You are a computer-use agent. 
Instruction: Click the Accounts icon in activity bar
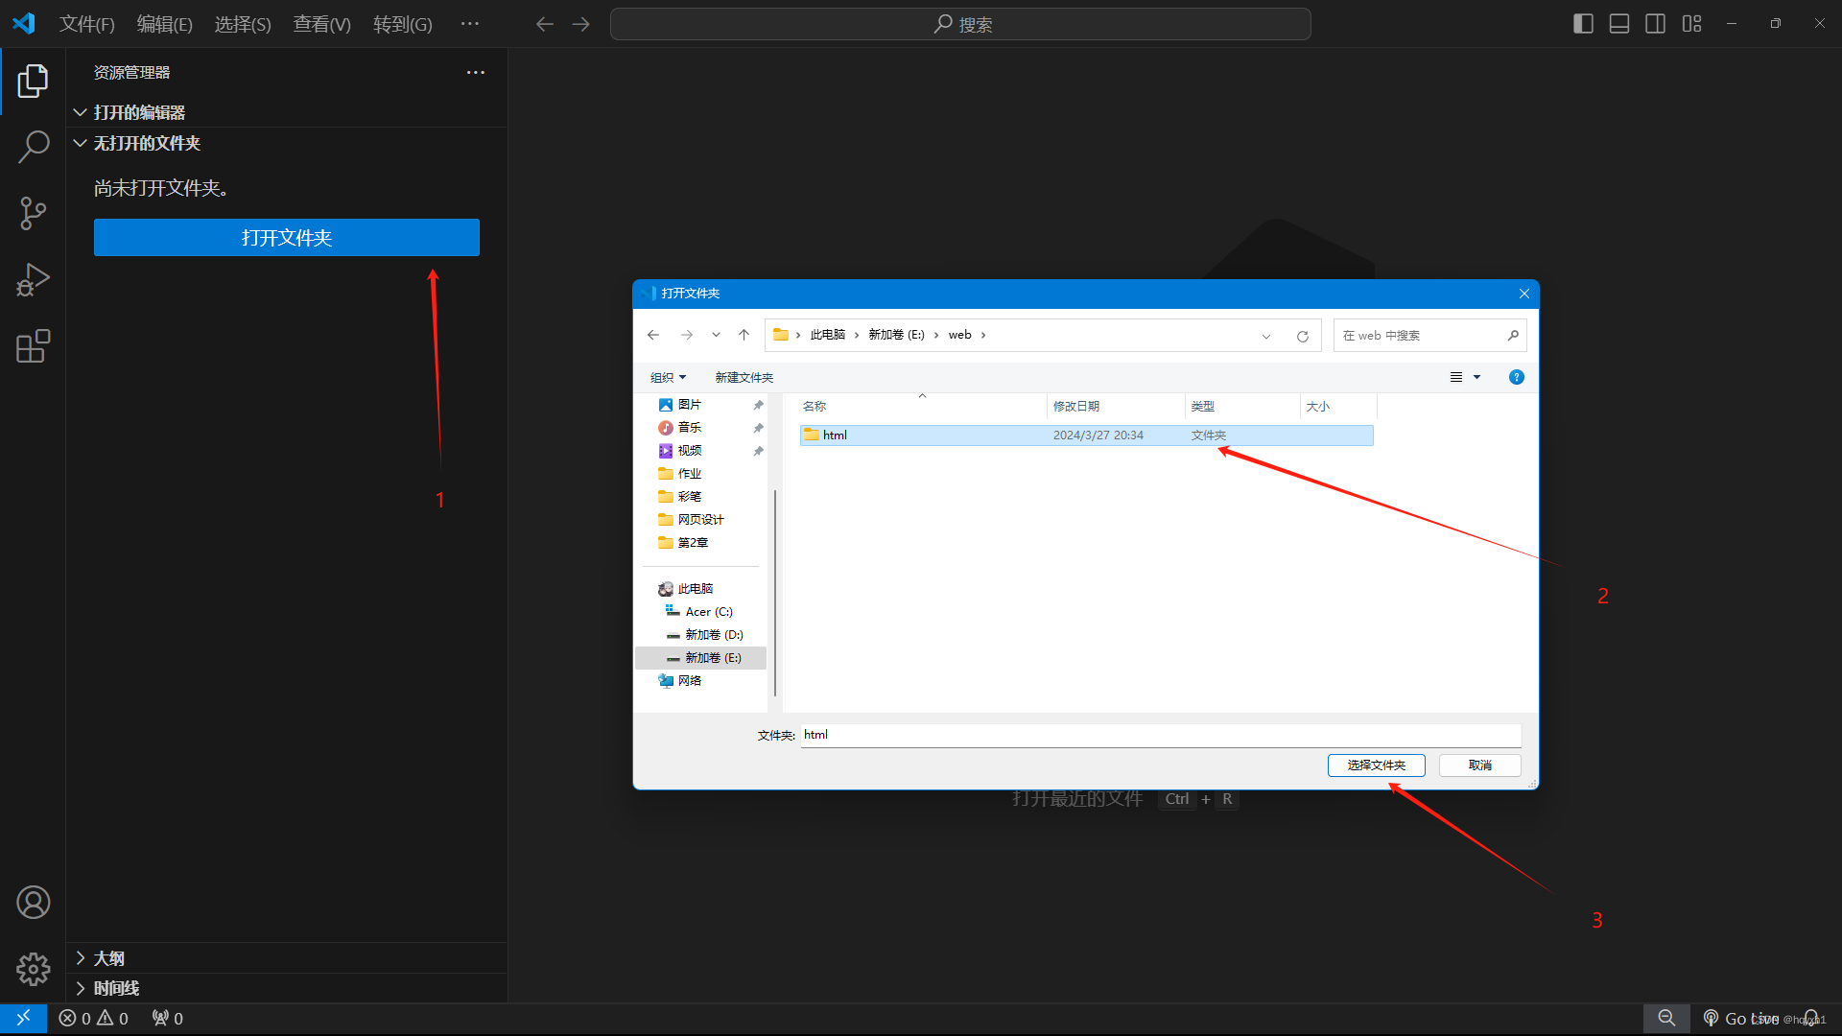[x=34, y=903]
